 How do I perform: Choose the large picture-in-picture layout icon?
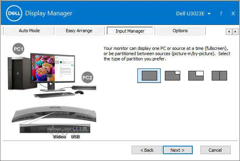click(x=196, y=76)
